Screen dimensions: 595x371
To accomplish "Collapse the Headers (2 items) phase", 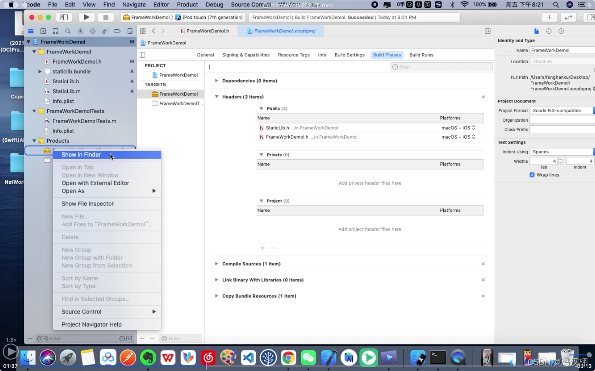I will coord(217,97).
